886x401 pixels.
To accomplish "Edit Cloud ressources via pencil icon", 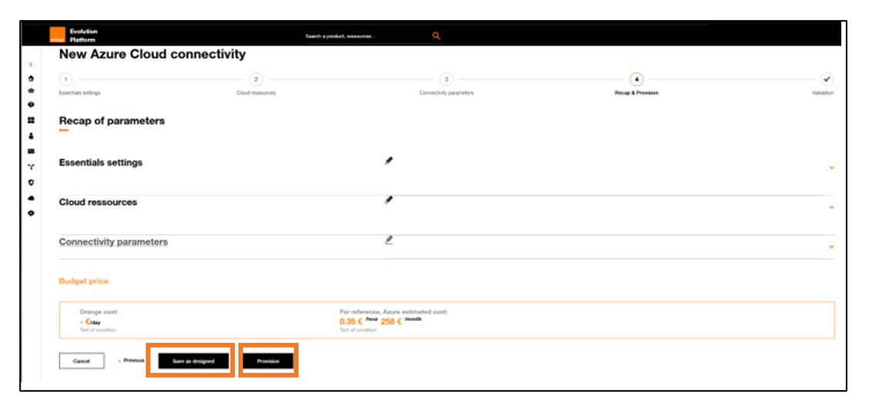I will tap(389, 199).
